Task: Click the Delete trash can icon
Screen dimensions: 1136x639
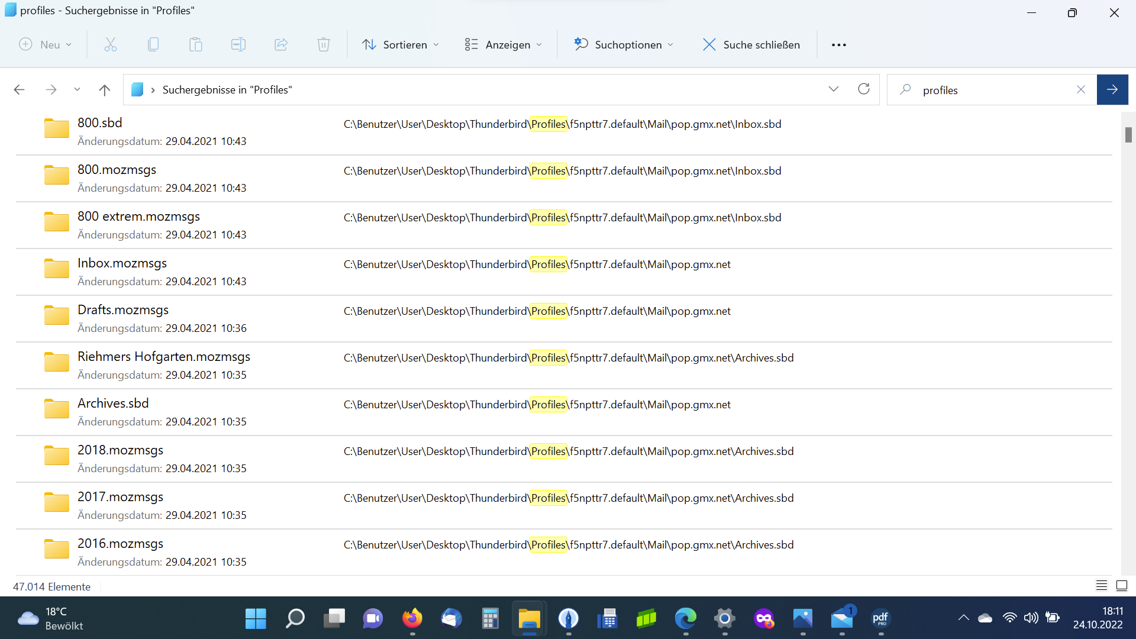Action: tap(324, 44)
